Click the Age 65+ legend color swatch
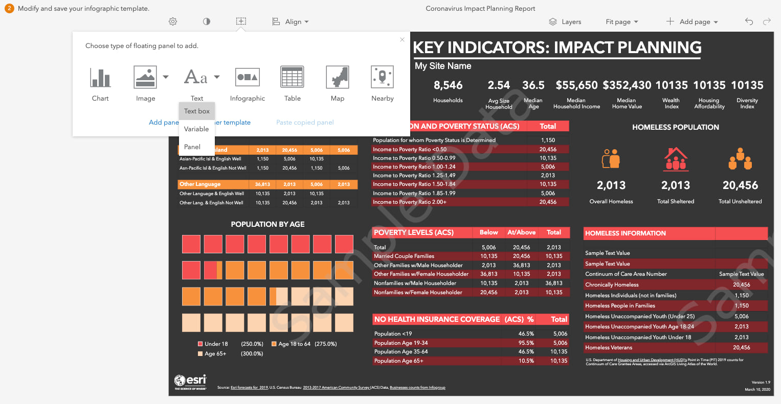This screenshot has width=781, height=404. (x=200, y=353)
